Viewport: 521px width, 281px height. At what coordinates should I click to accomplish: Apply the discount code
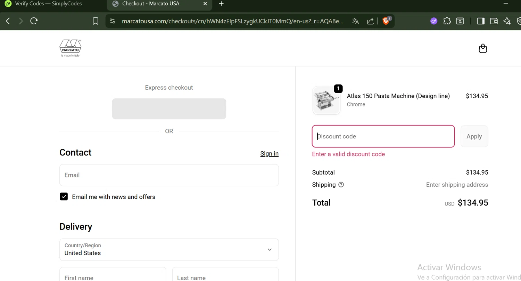pyautogui.click(x=474, y=136)
